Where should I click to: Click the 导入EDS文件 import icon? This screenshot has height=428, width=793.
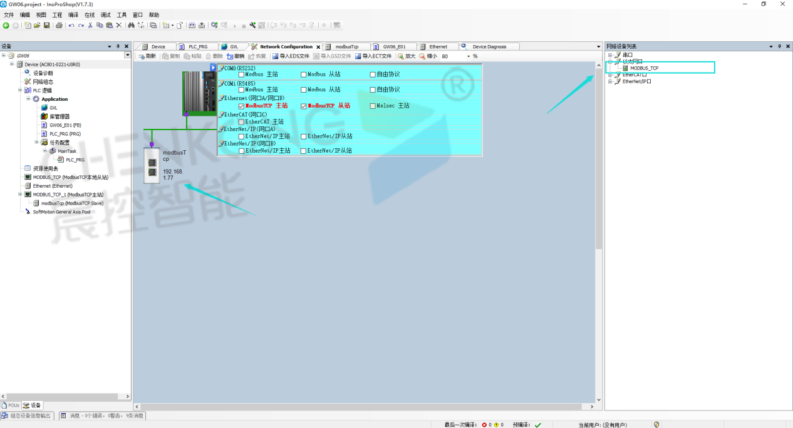(276, 56)
